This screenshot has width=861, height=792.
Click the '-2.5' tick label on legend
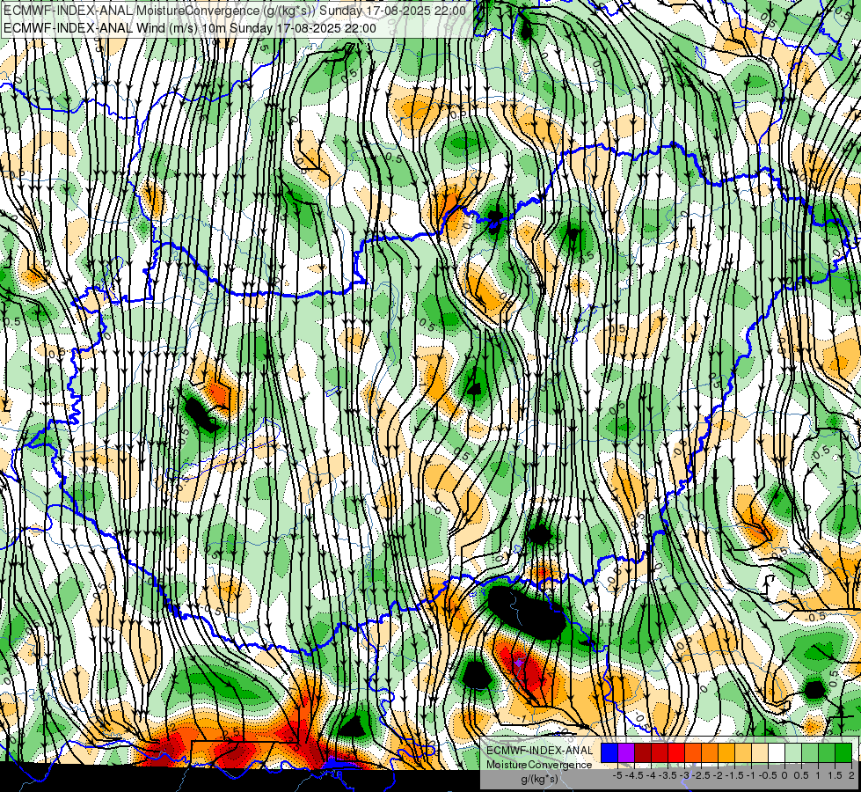[x=701, y=775]
